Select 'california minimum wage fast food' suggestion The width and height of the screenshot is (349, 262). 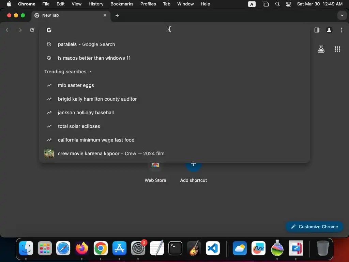(x=174, y=140)
